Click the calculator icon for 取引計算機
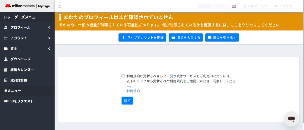 click(6, 80)
